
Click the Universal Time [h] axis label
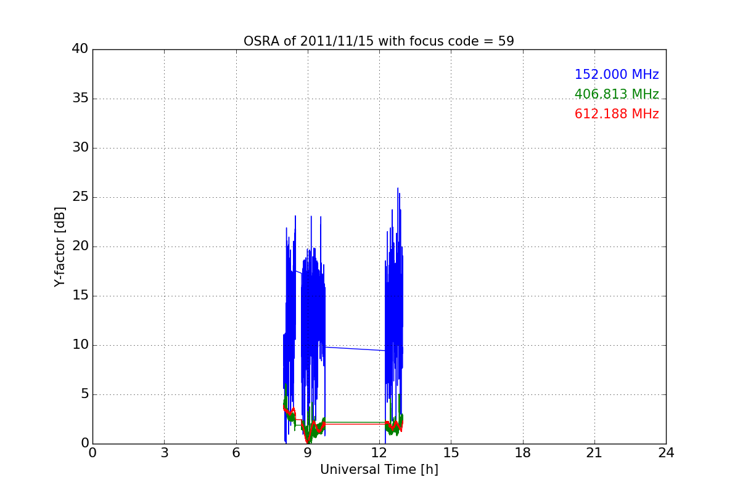click(379, 470)
